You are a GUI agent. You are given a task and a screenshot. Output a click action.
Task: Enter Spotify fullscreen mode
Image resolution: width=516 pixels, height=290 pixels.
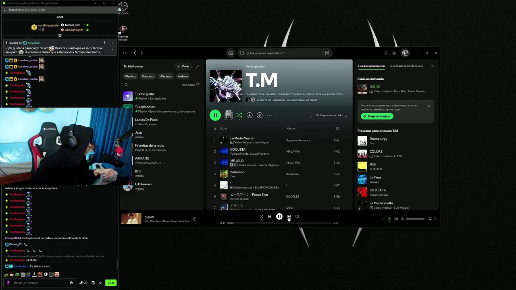click(436, 219)
